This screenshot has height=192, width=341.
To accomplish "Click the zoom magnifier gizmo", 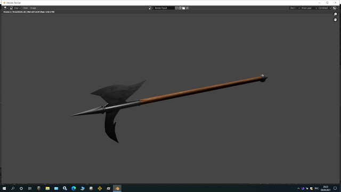I will (335, 14).
